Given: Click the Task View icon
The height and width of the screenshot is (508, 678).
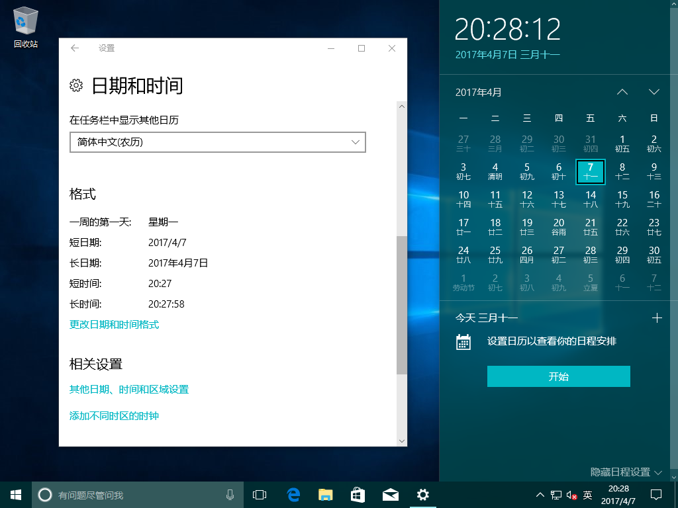Looking at the screenshot, I should tap(259, 494).
